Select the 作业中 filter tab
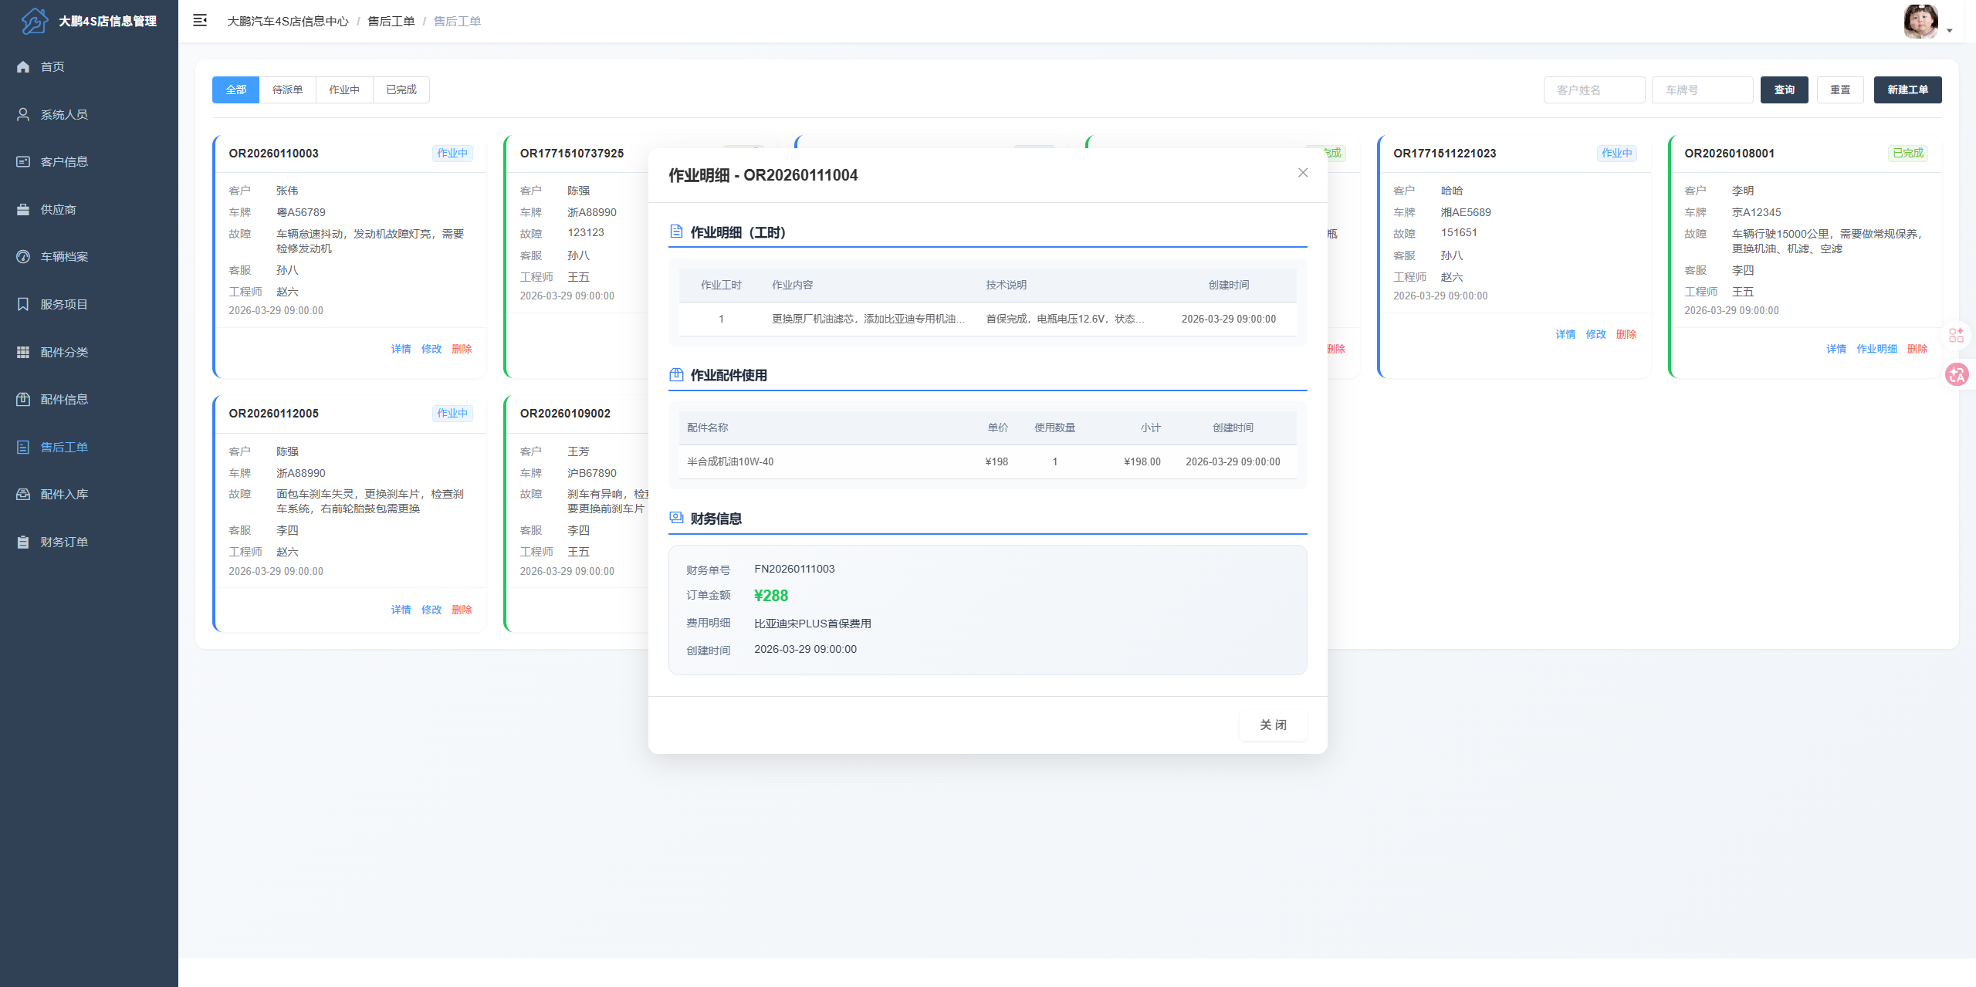This screenshot has width=1976, height=987. coord(344,90)
